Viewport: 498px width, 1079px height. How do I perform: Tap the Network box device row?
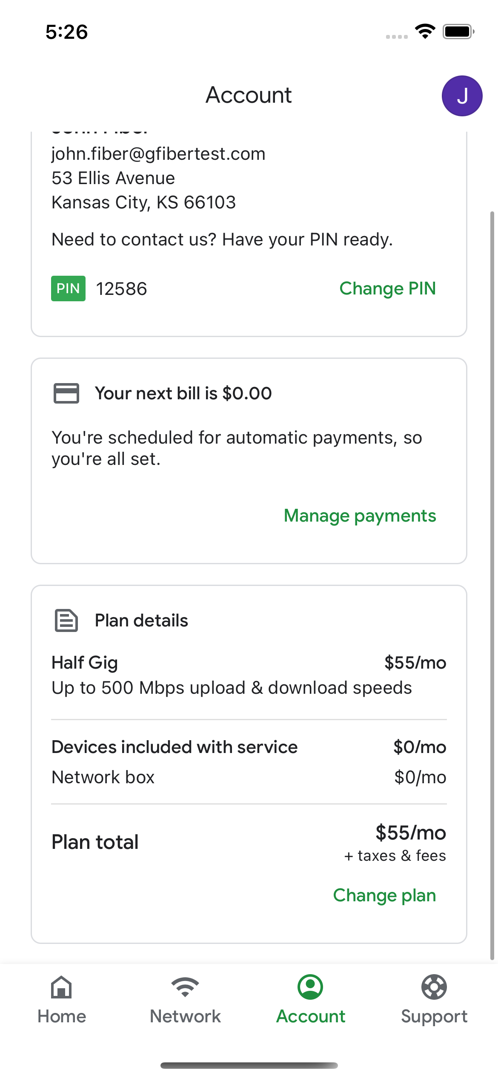tap(249, 777)
